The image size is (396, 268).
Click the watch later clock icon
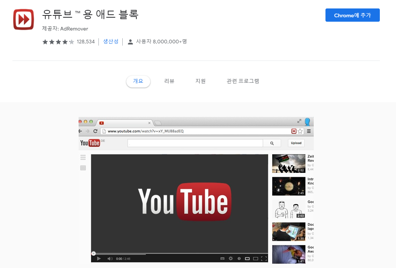click(239, 258)
